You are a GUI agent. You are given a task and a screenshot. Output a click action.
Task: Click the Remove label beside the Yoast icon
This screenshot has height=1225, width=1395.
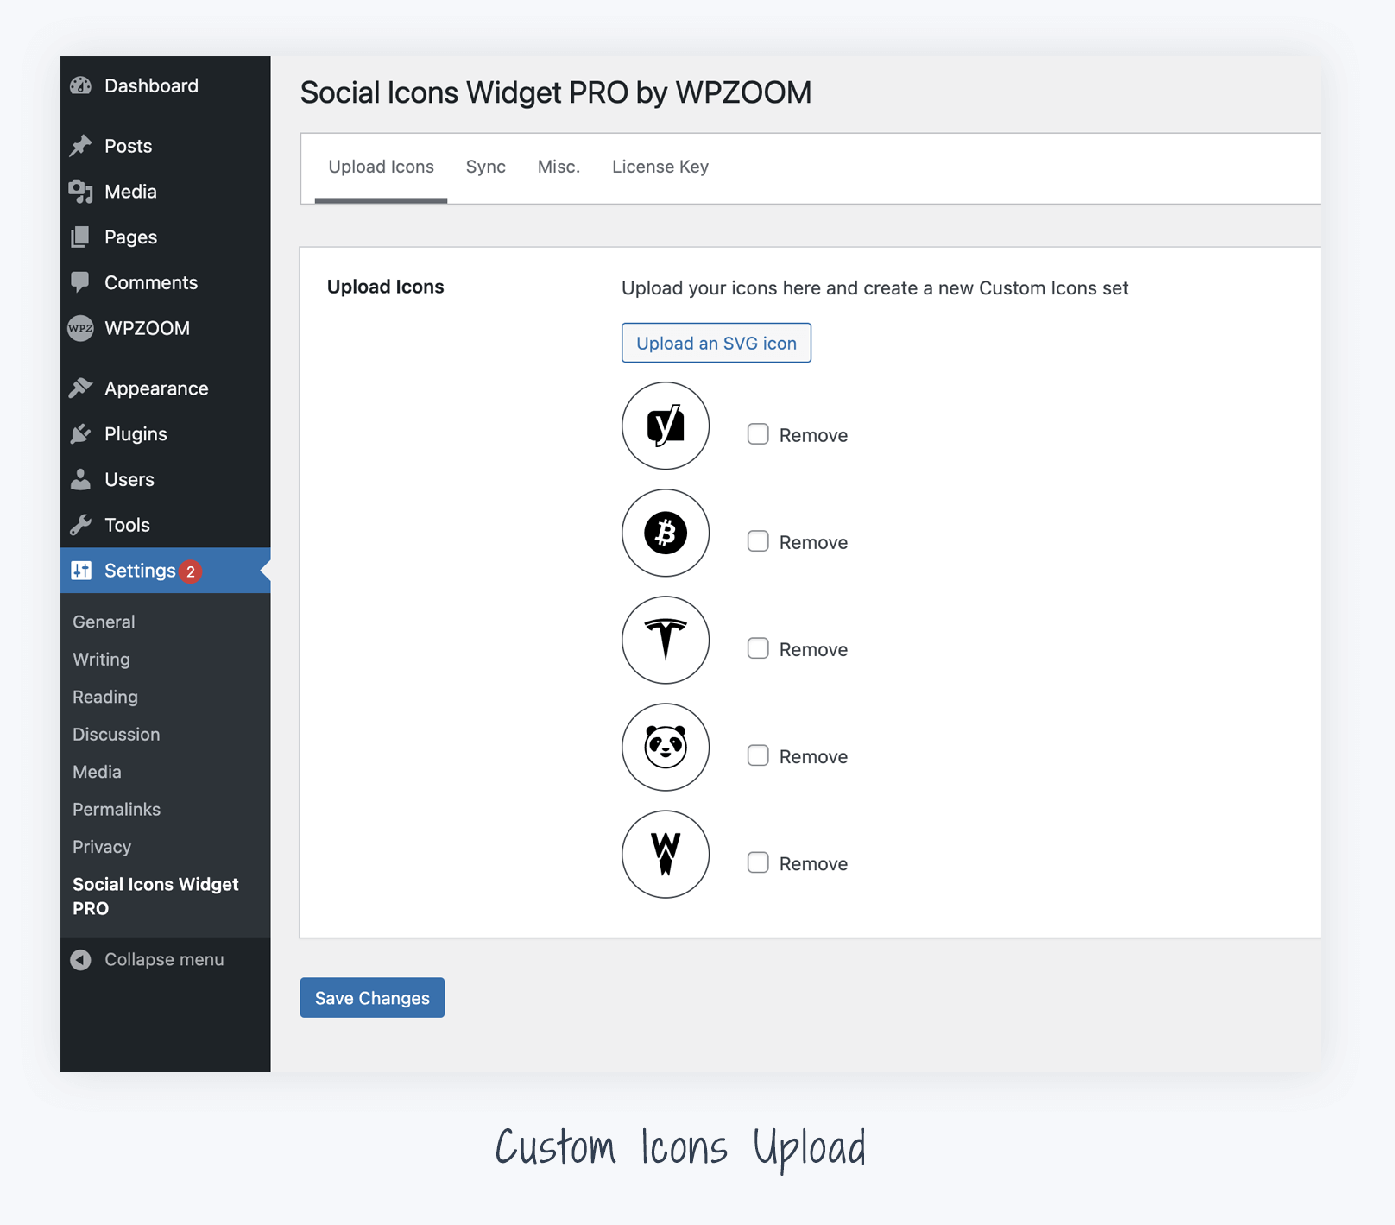click(813, 435)
